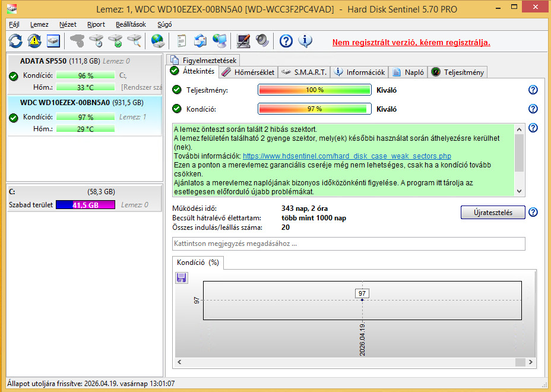Click the ADATA 96 % Kondíció bar
This screenshot has width=551, height=392.
[85, 75]
